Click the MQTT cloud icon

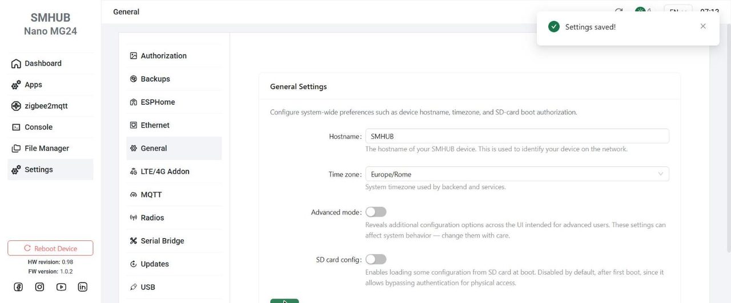click(134, 195)
